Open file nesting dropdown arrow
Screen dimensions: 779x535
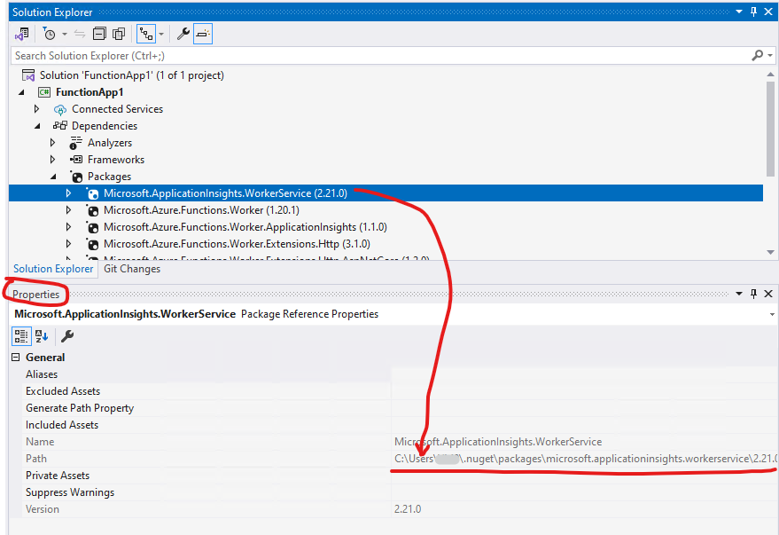pos(161,35)
